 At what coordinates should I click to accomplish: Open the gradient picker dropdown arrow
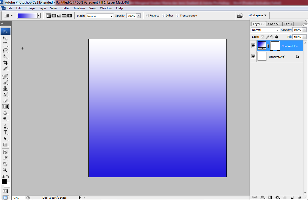39,16
